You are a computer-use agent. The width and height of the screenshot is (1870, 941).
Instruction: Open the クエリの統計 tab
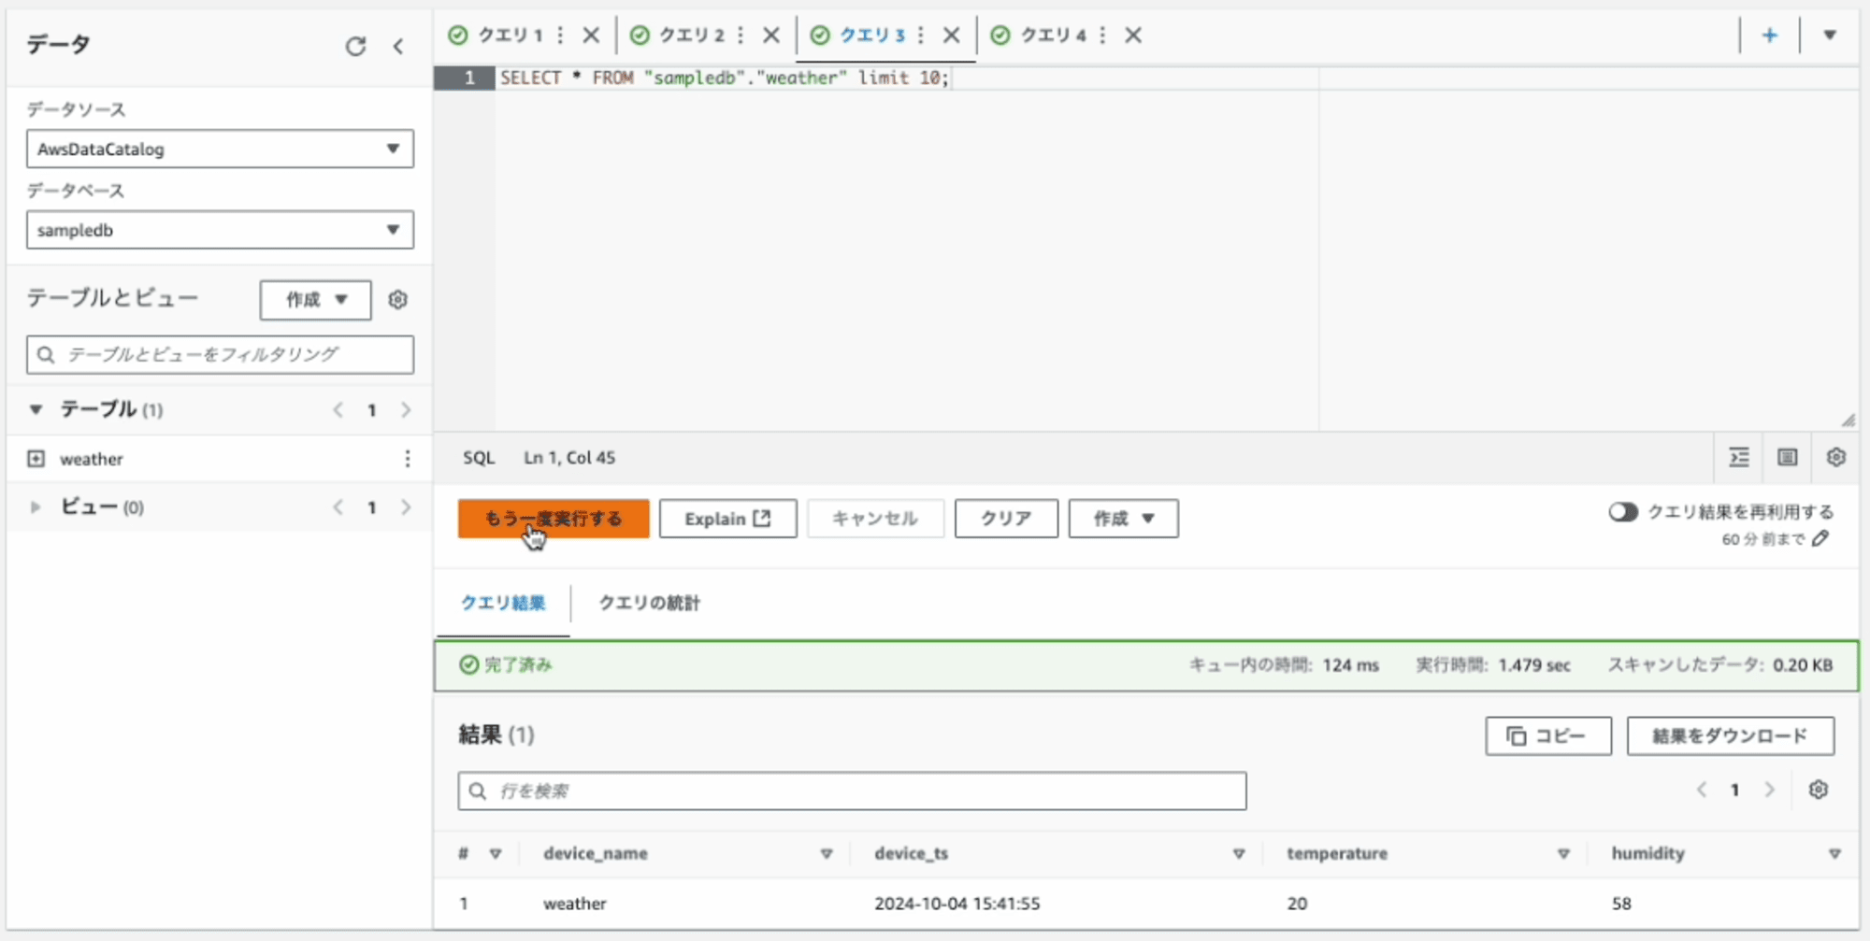coord(649,604)
